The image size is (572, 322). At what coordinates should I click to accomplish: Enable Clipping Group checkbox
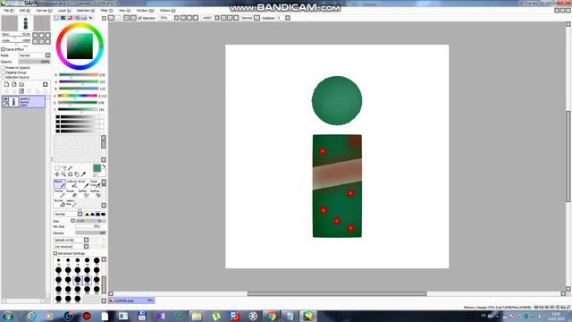coord(3,72)
